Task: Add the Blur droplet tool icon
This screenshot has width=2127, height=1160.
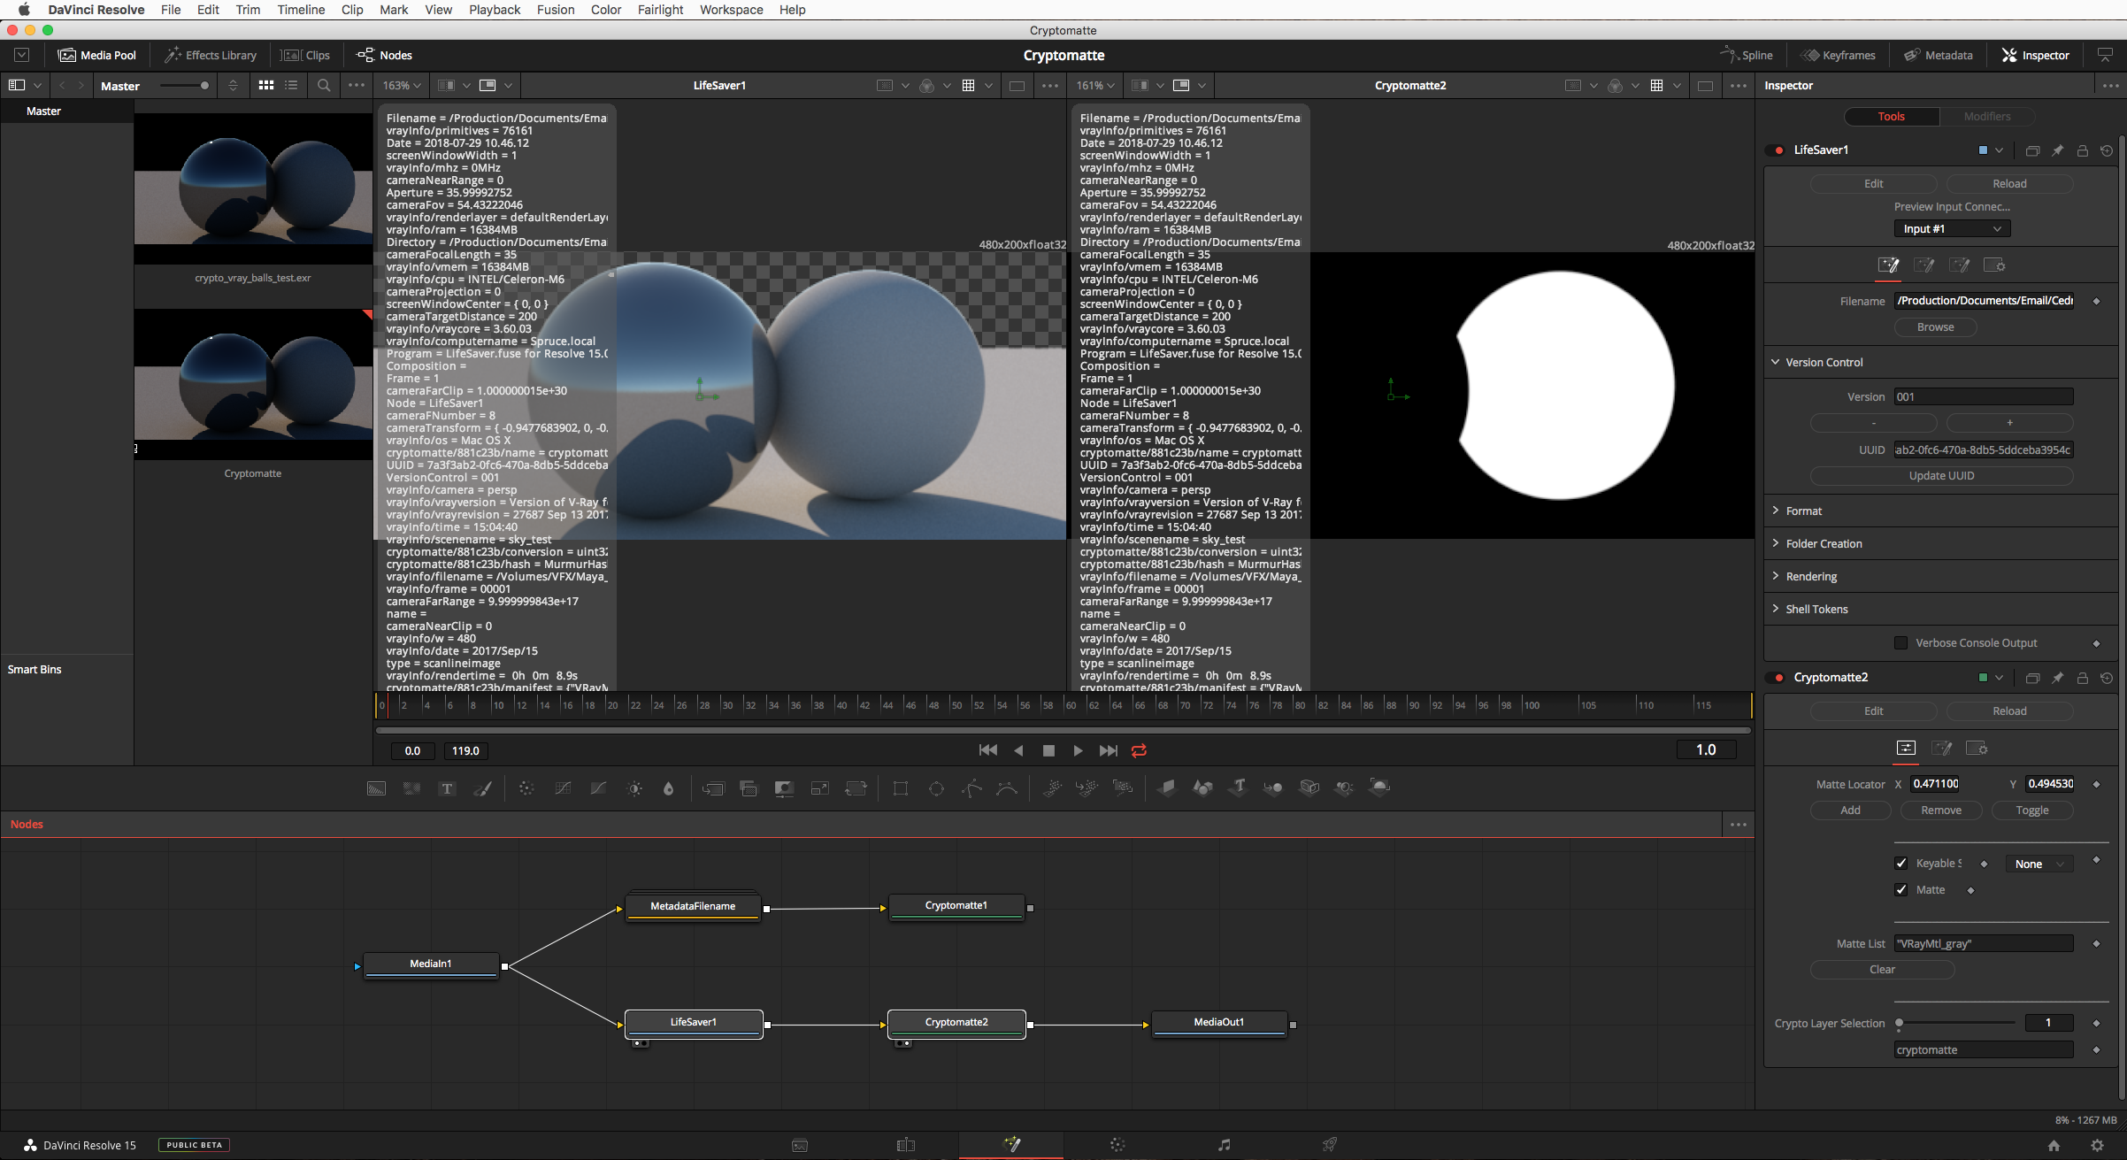Action: [669, 787]
